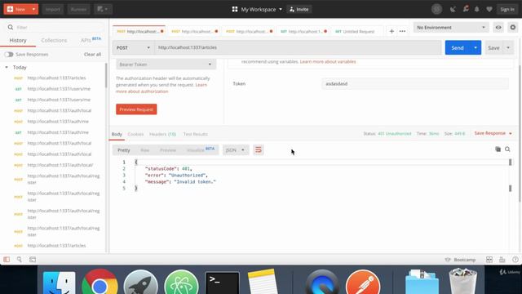
Task: Switch to Test Results tab
Action: coord(196,134)
